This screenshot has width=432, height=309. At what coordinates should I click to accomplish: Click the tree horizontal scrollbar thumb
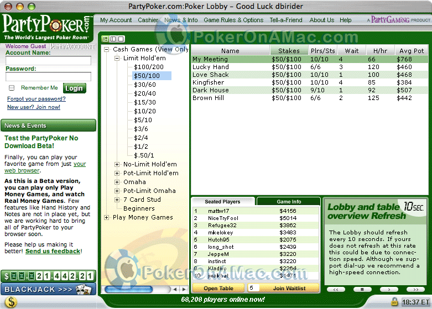click(128, 289)
